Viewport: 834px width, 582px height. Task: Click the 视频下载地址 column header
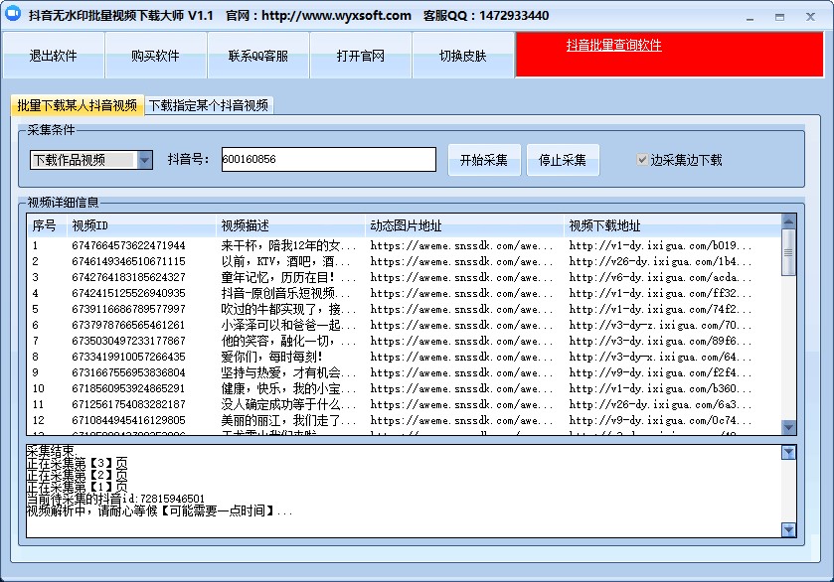click(673, 225)
